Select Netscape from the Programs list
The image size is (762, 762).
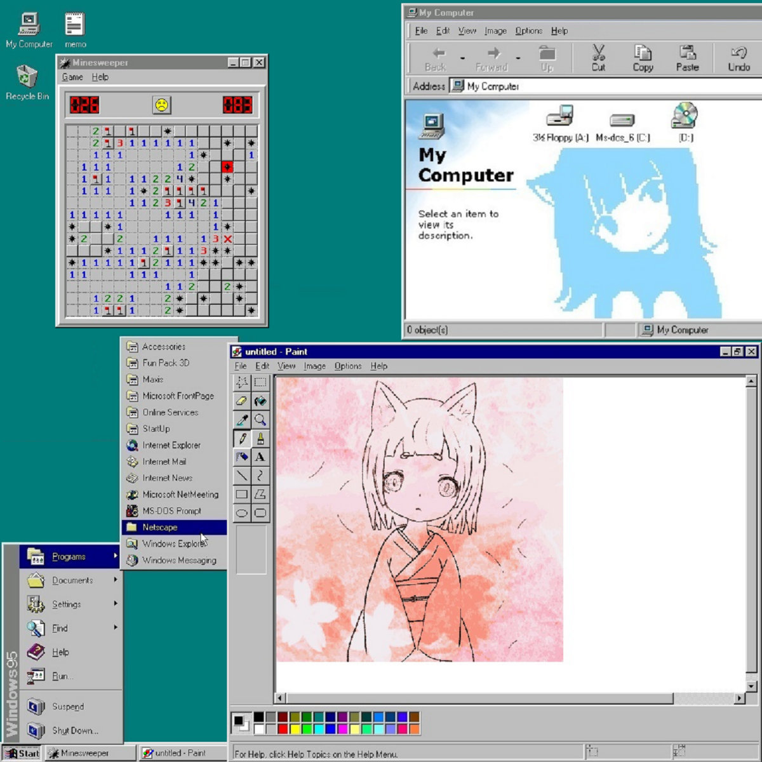174,527
